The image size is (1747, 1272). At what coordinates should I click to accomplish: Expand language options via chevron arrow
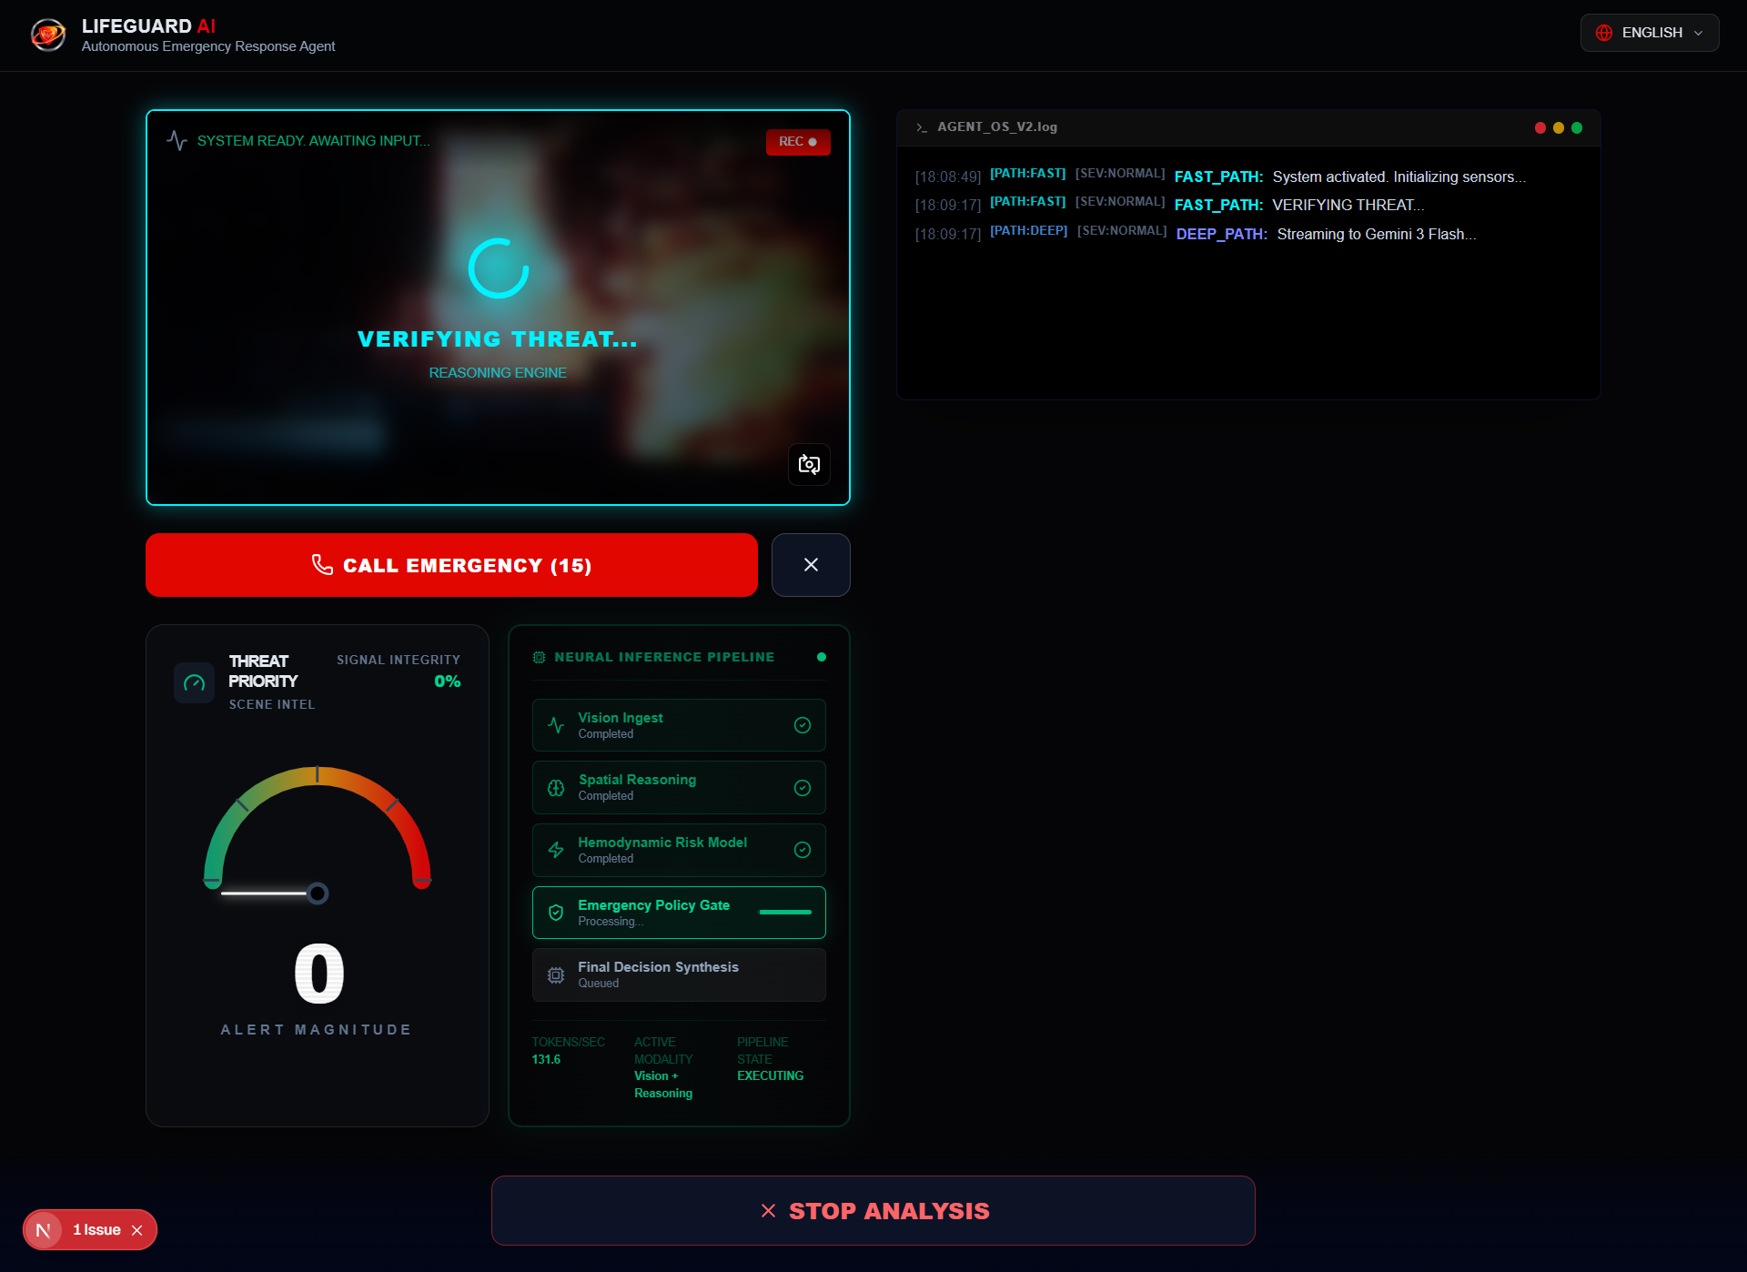[1698, 33]
